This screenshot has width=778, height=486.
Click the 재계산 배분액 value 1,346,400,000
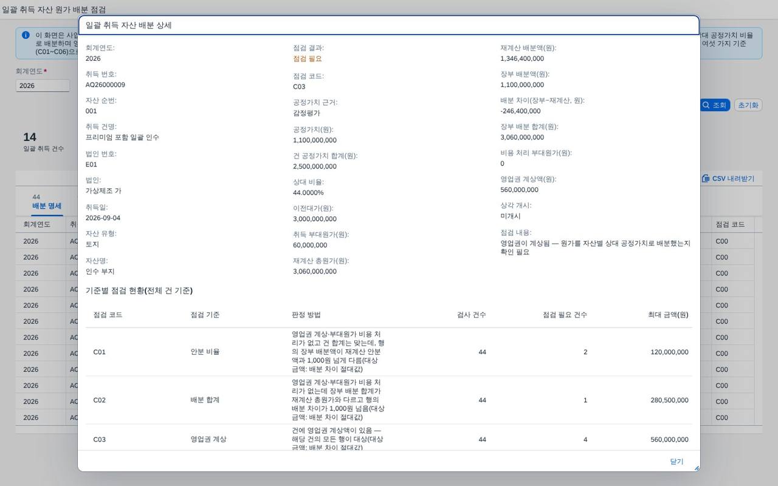coord(522,59)
